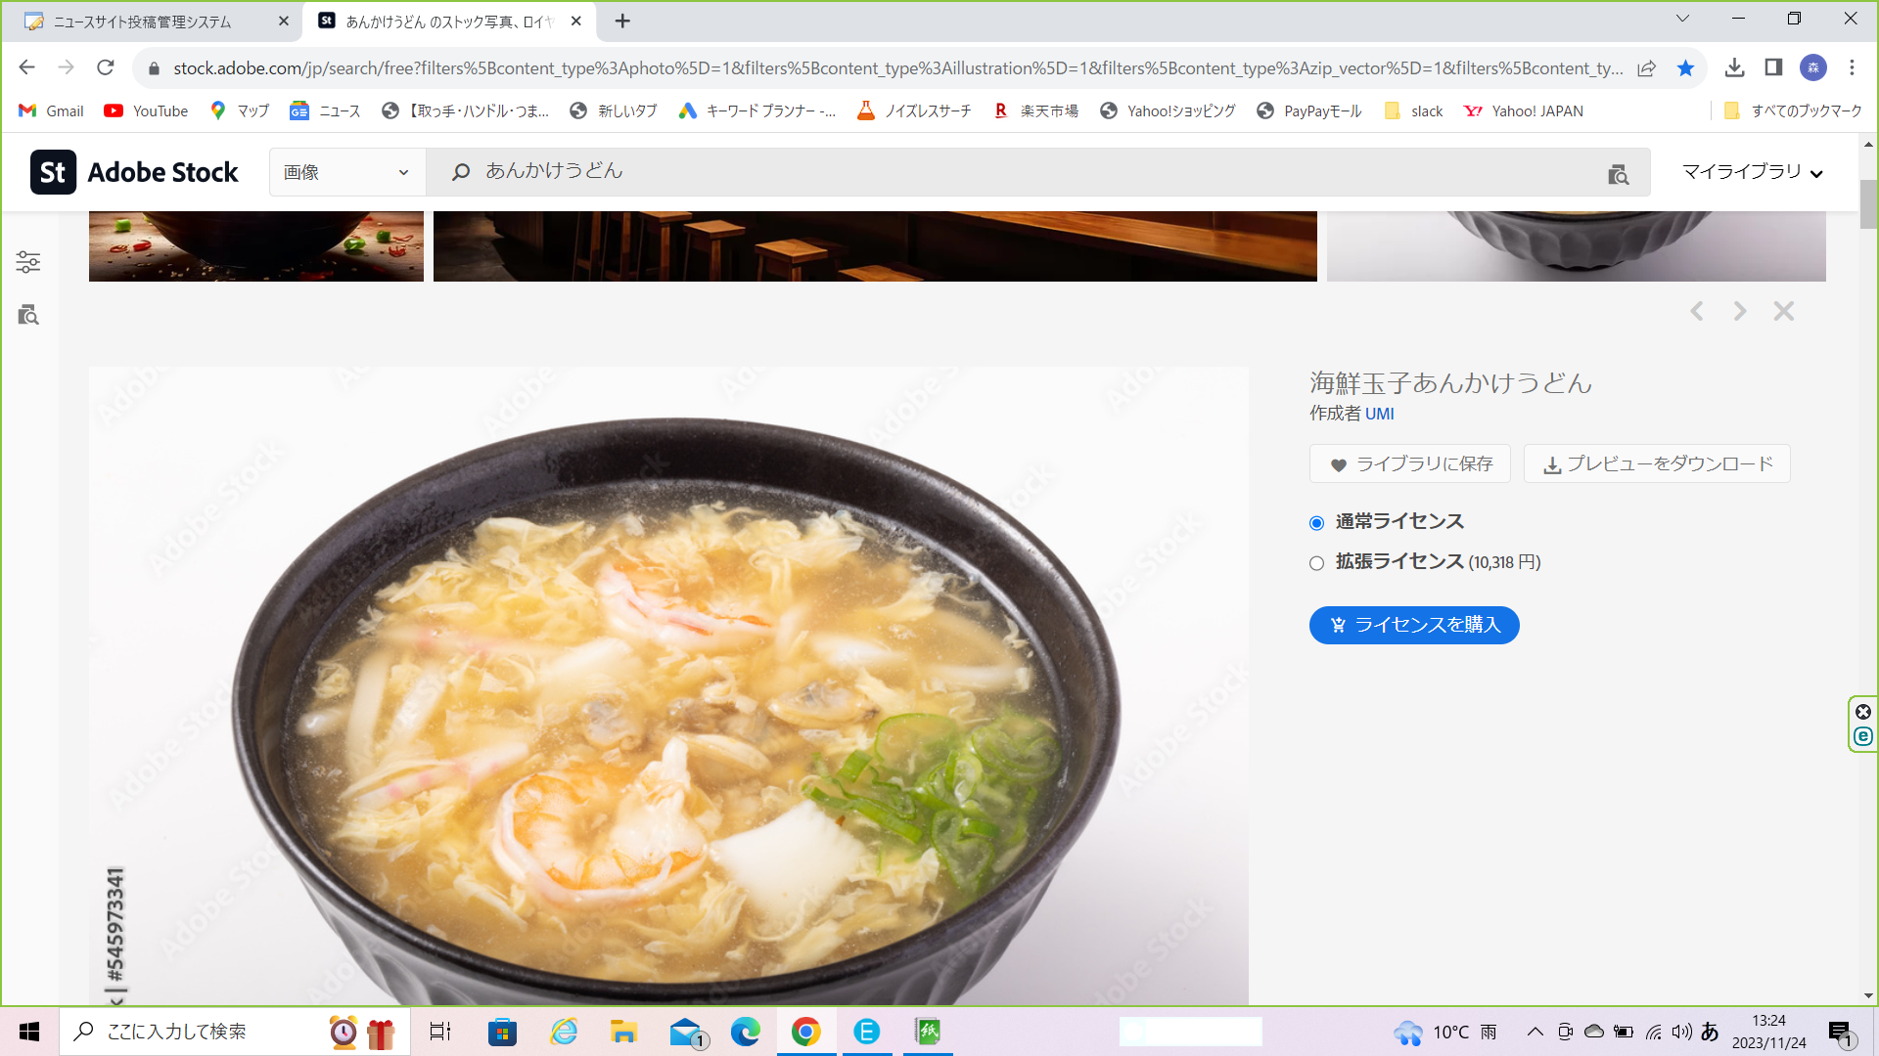The height and width of the screenshot is (1056, 1879).
Task: Go back to the previous page
Action: pyautogui.click(x=27, y=67)
